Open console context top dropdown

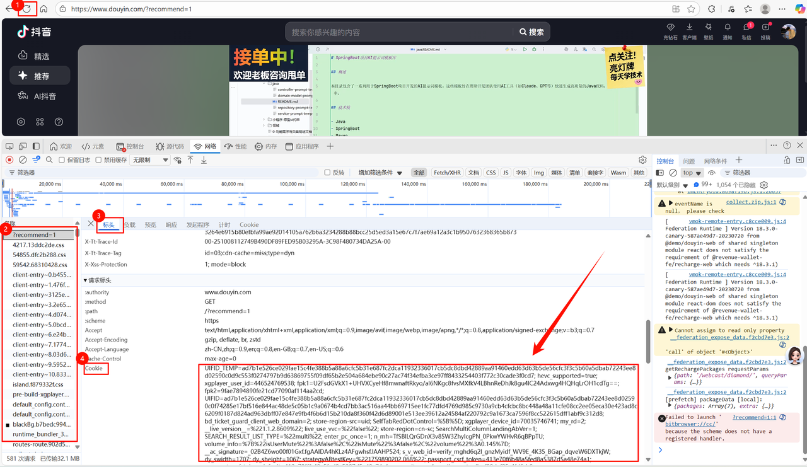692,173
